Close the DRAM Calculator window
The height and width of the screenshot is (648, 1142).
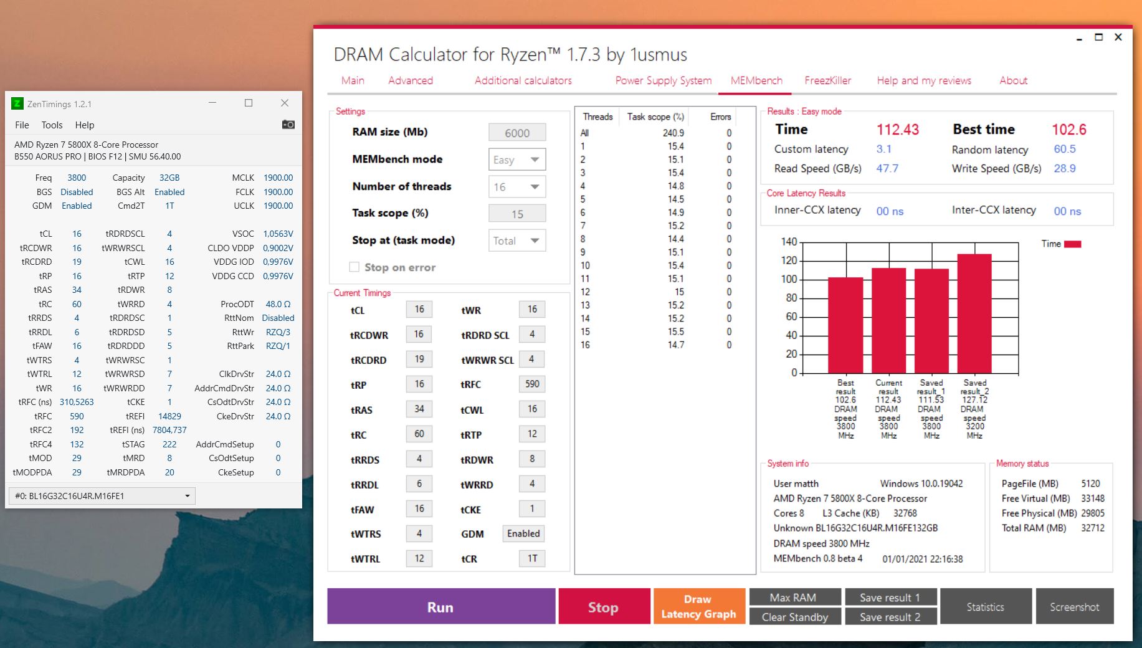coord(1118,37)
